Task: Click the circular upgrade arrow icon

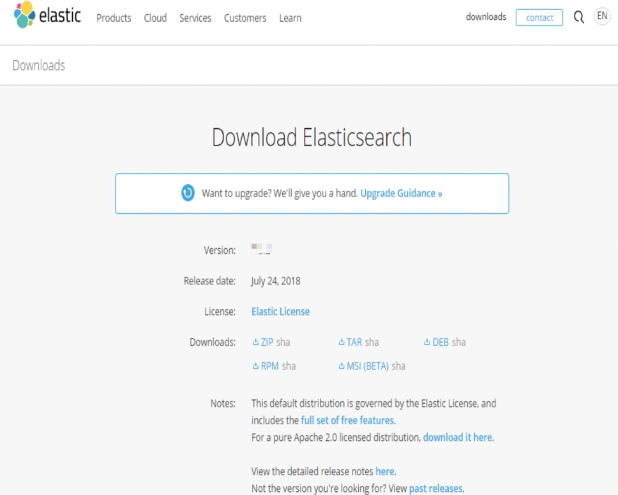Action: pos(188,193)
